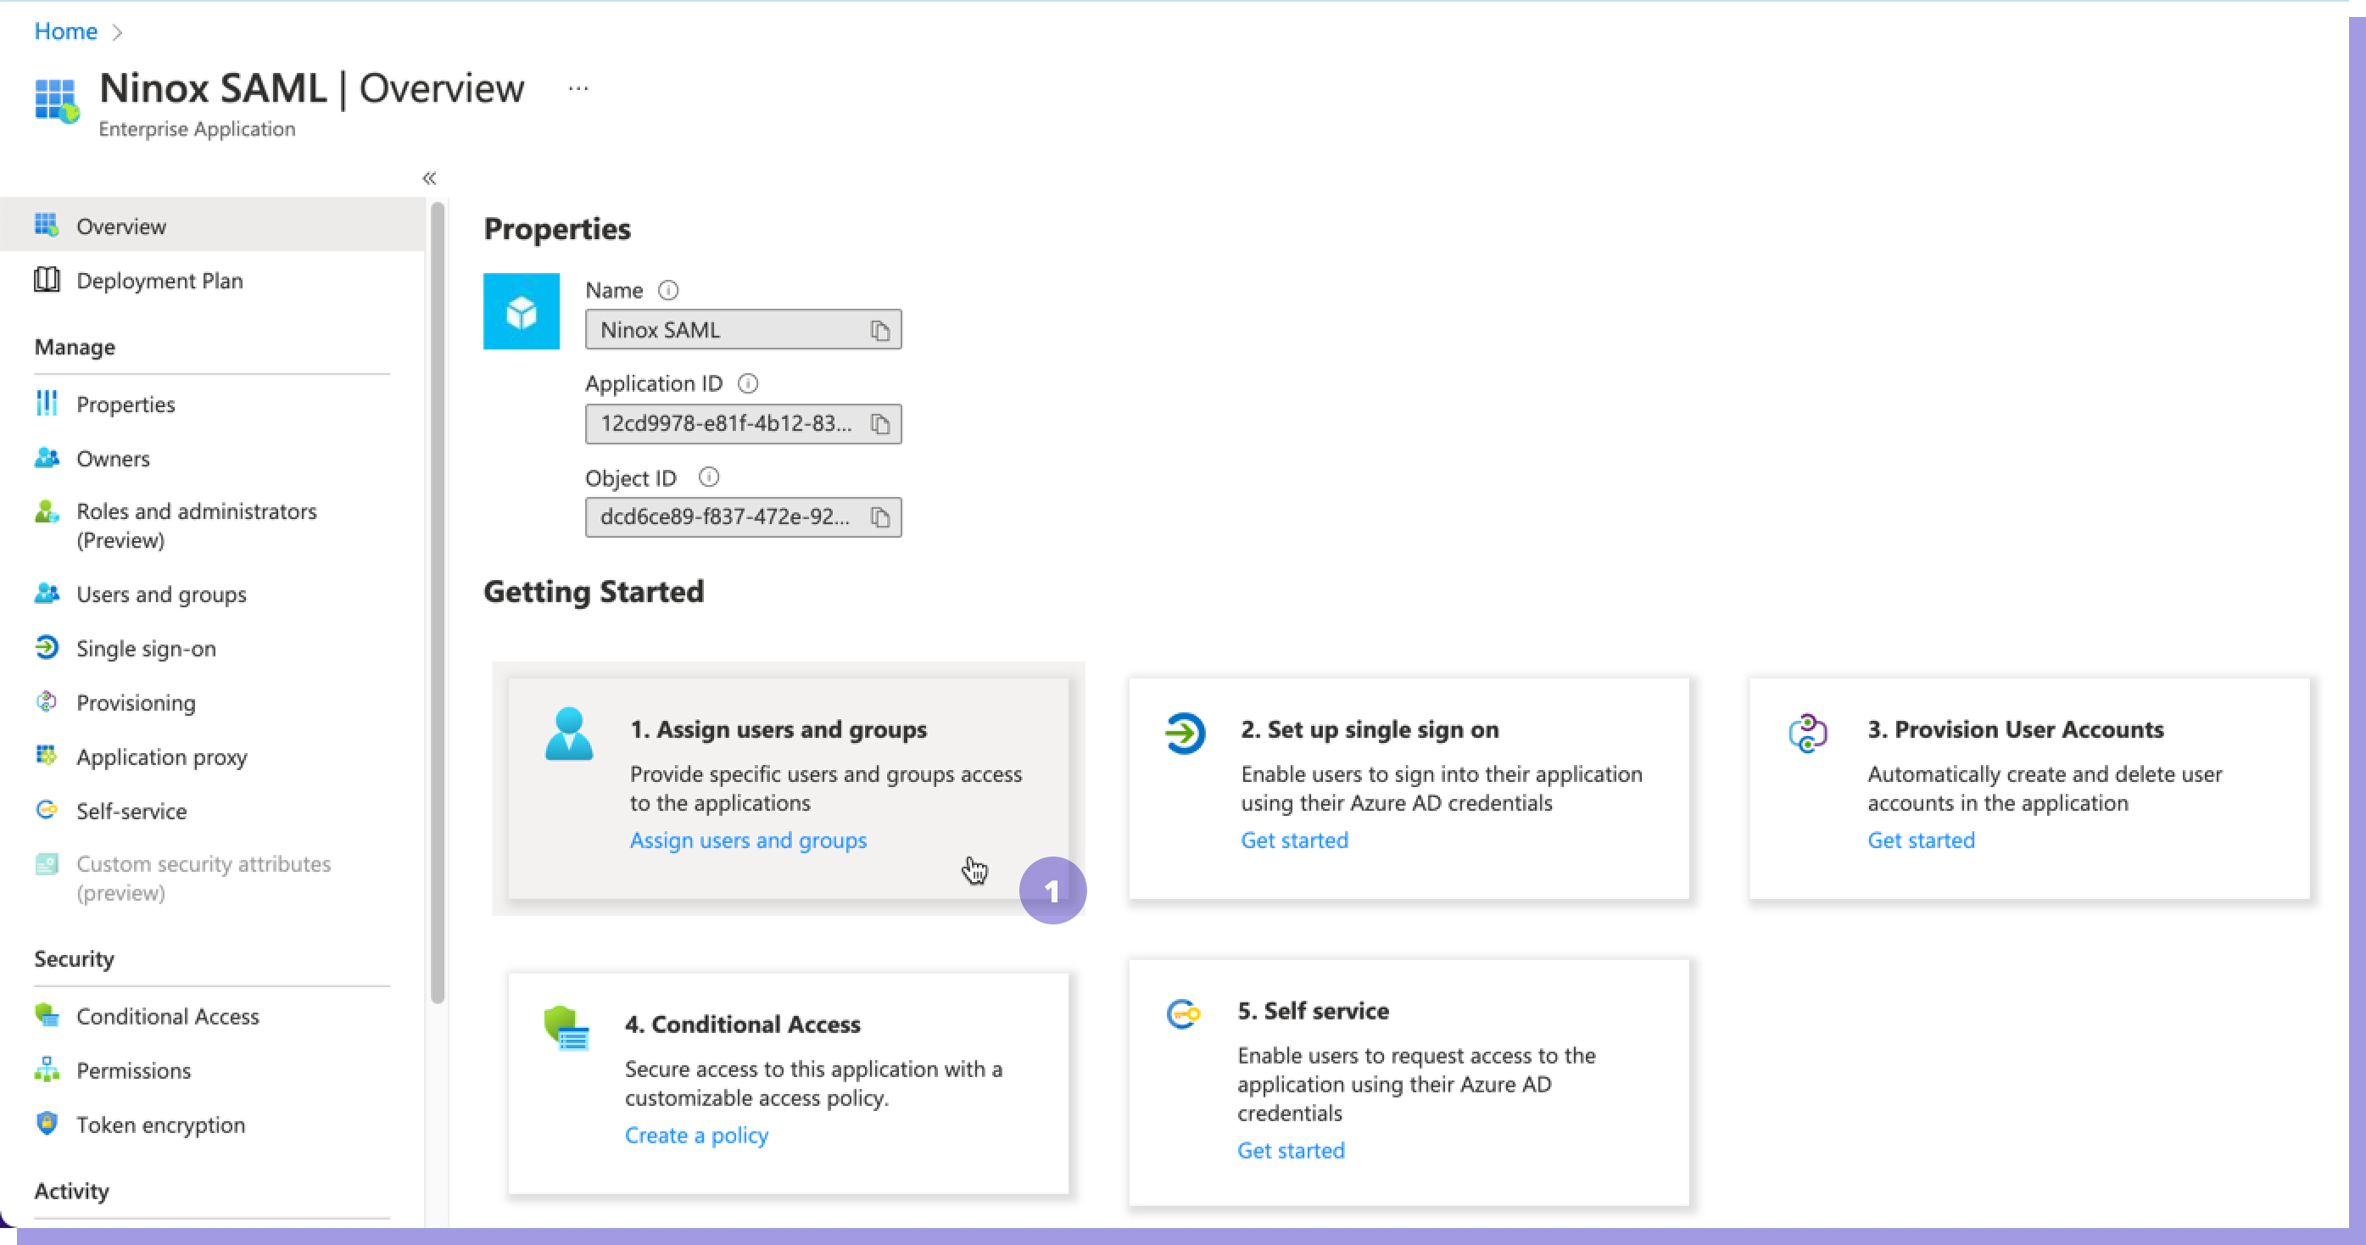Image resolution: width=2366 pixels, height=1245 pixels.
Task: Open the more options ellipsis menu
Action: coord(578,88)
